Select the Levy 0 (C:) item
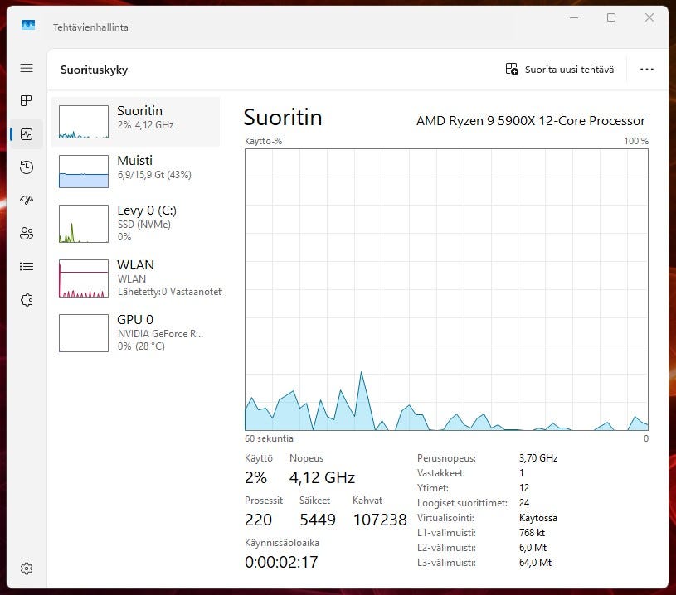This screenshot has height=595, width=676. [135, 223]
